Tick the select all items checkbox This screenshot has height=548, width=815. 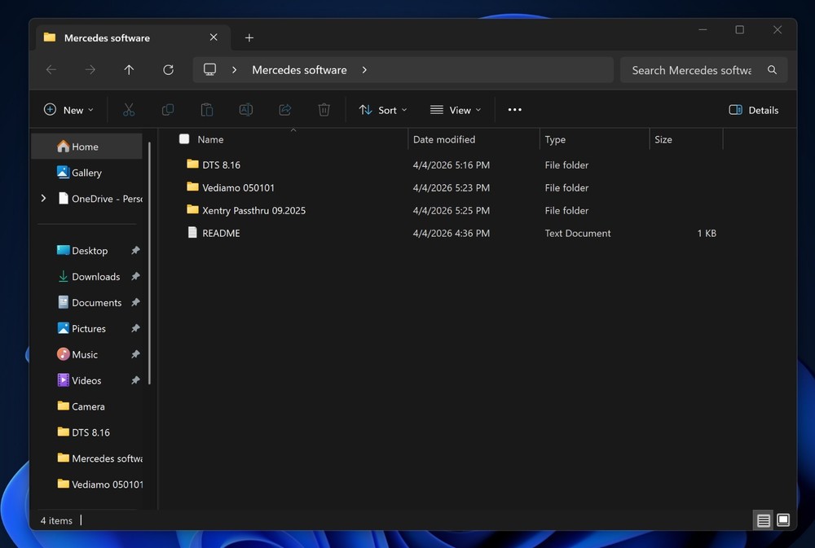184,139
